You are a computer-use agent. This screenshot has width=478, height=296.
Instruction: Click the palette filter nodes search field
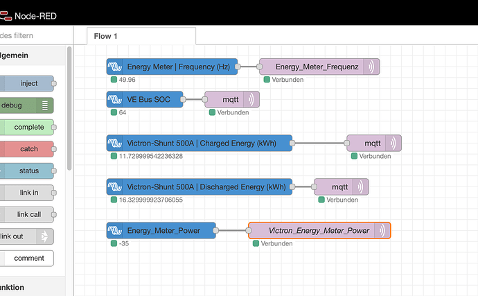(36, 36)
